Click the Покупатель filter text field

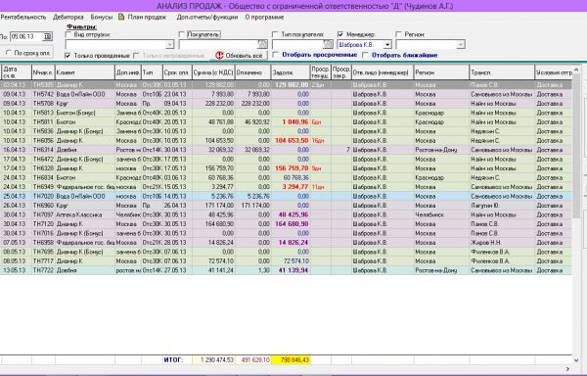pyautogui.click(x=218, y=45)
